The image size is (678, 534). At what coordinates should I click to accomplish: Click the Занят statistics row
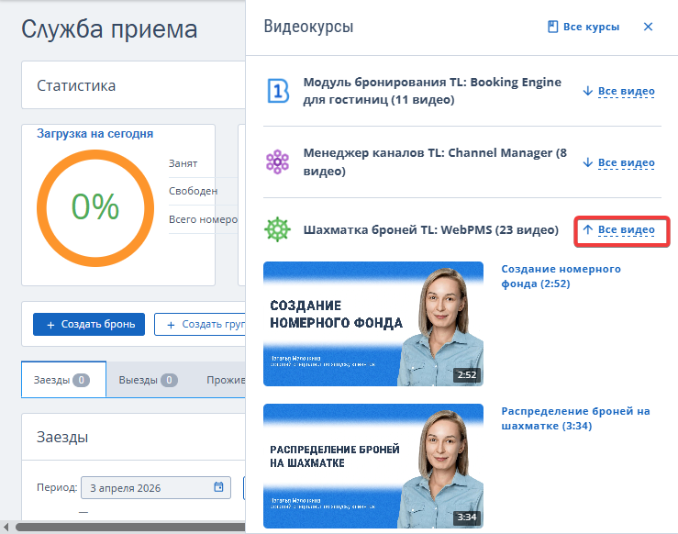click(204, 163)
